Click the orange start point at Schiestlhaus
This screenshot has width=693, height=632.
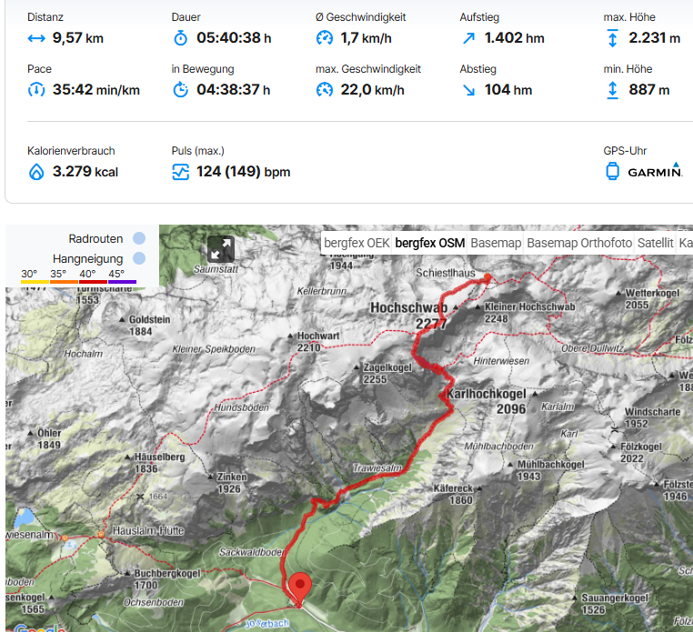tap(487, 277)
